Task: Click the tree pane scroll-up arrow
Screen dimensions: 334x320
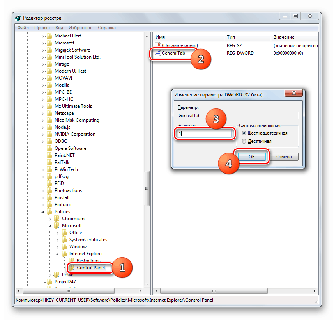Action: click(147, 36)
